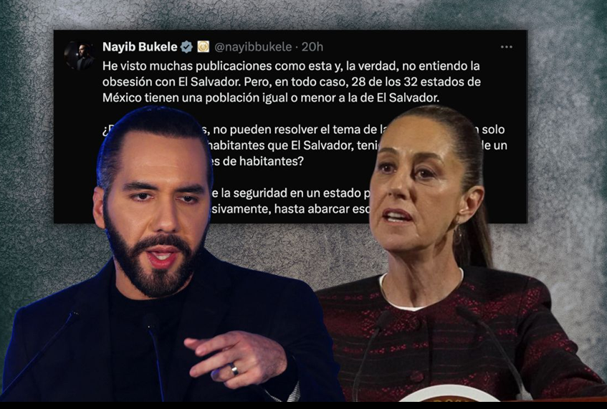
Task: Click the ring on the man's pointing hand
Action: 234,369
